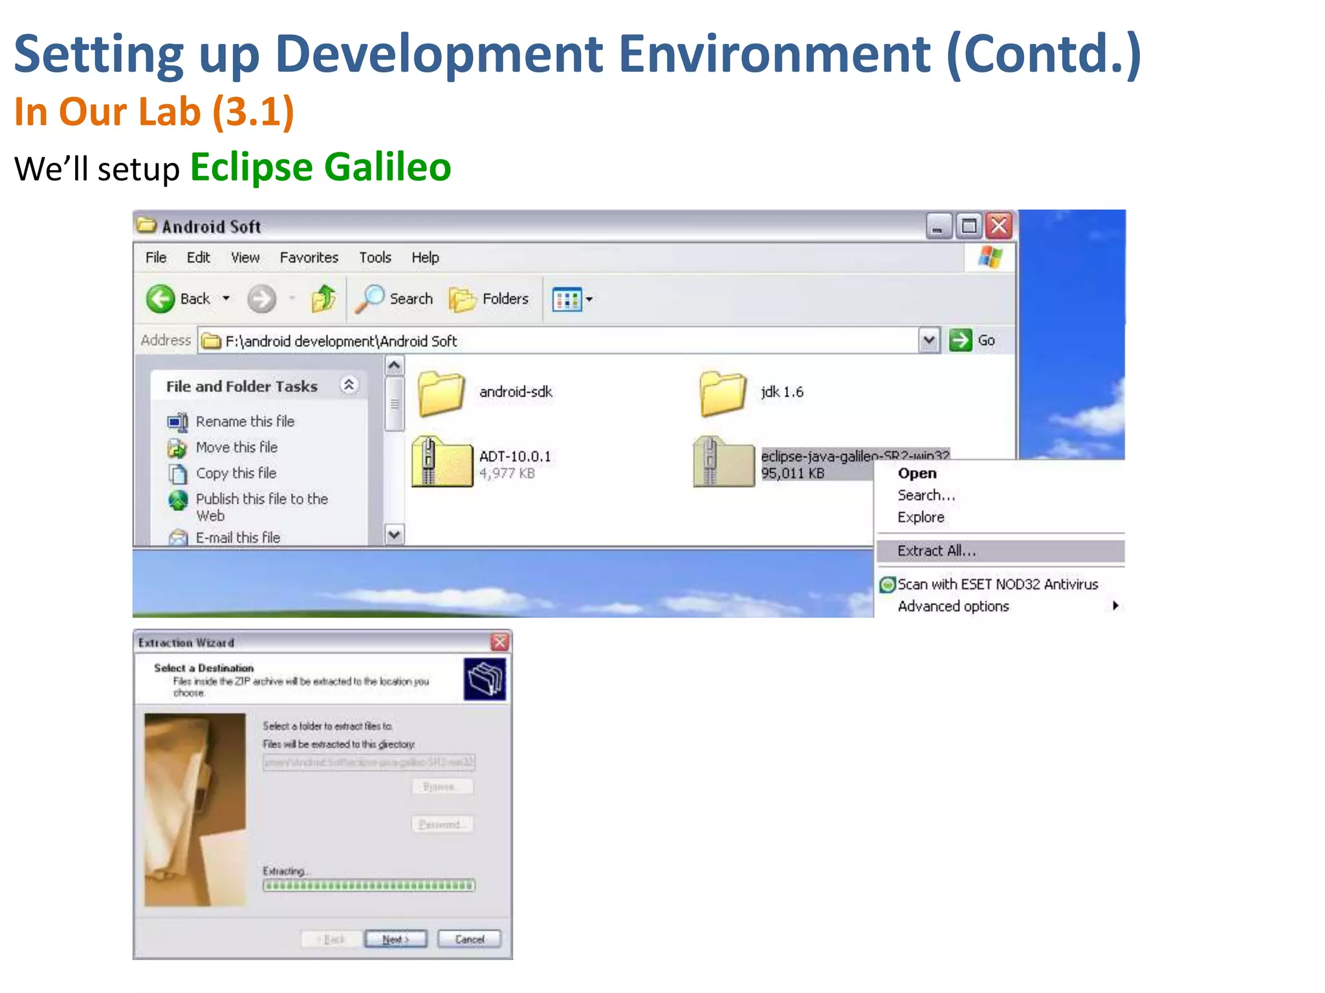Image resolution: width=1325 pixels, height=993 pixels.
Task: Click the Back arrow icon in toolbar
Action: coord(160,299)
